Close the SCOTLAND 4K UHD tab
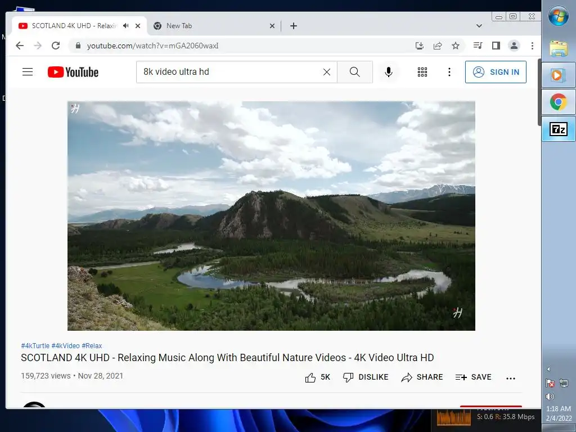The width and height of the screenshot is (576, 432). pyautogui.click(x=138, y=26)
